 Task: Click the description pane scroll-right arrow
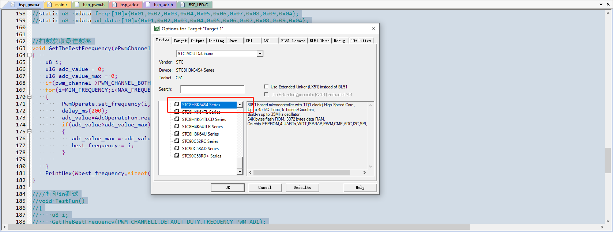click(x=364, y=172)
